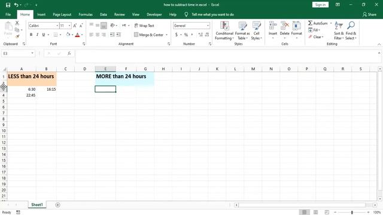Center text horizontally

point(98,35)
